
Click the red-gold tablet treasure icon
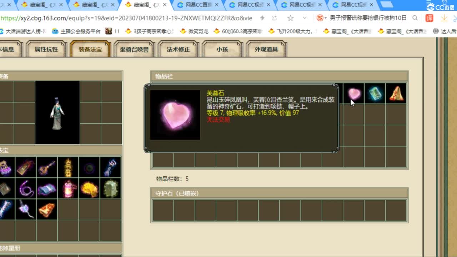[25, 167]
